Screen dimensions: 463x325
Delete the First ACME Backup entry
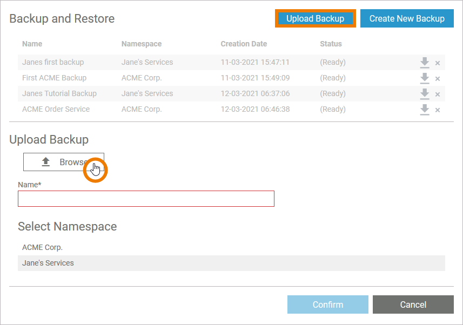pos(438,79)
